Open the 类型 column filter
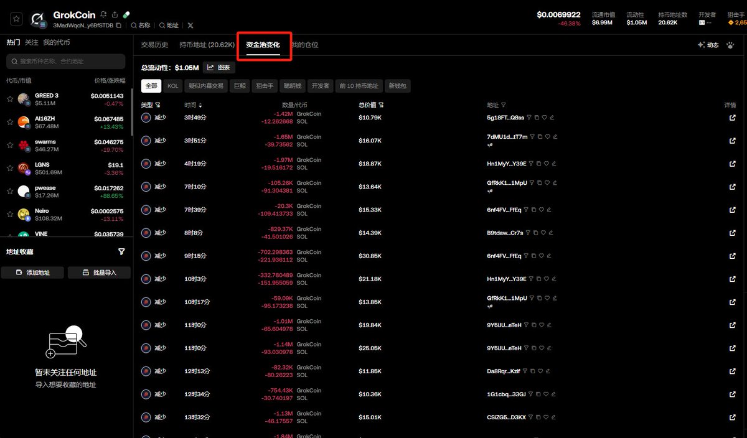The image size is (747, 438). (158, 105)
